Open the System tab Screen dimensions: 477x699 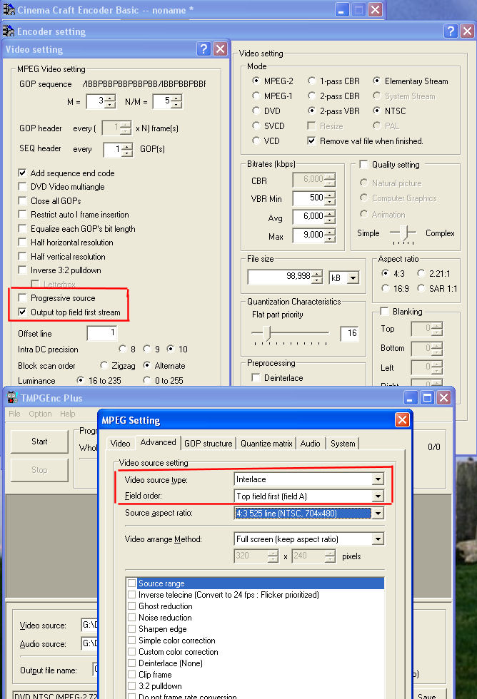click(343, 443)
